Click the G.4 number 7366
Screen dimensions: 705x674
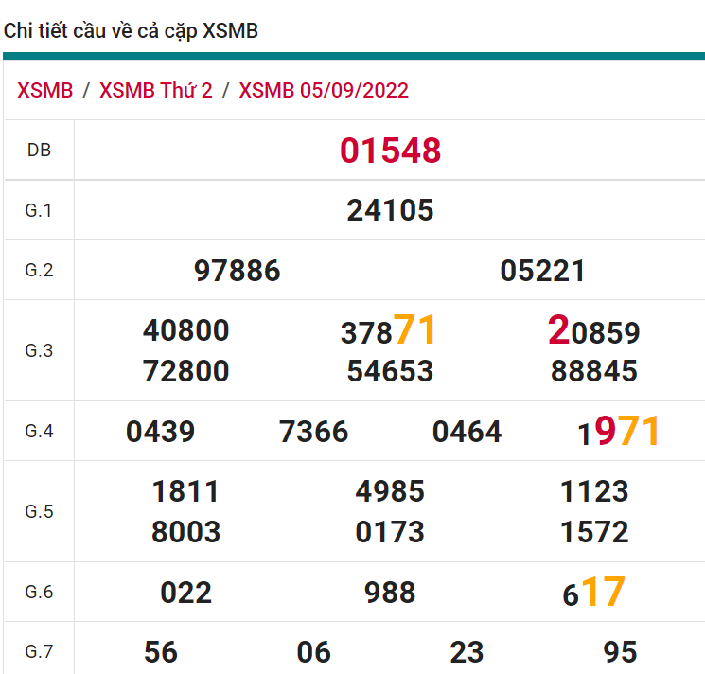(x=313, y=433)
